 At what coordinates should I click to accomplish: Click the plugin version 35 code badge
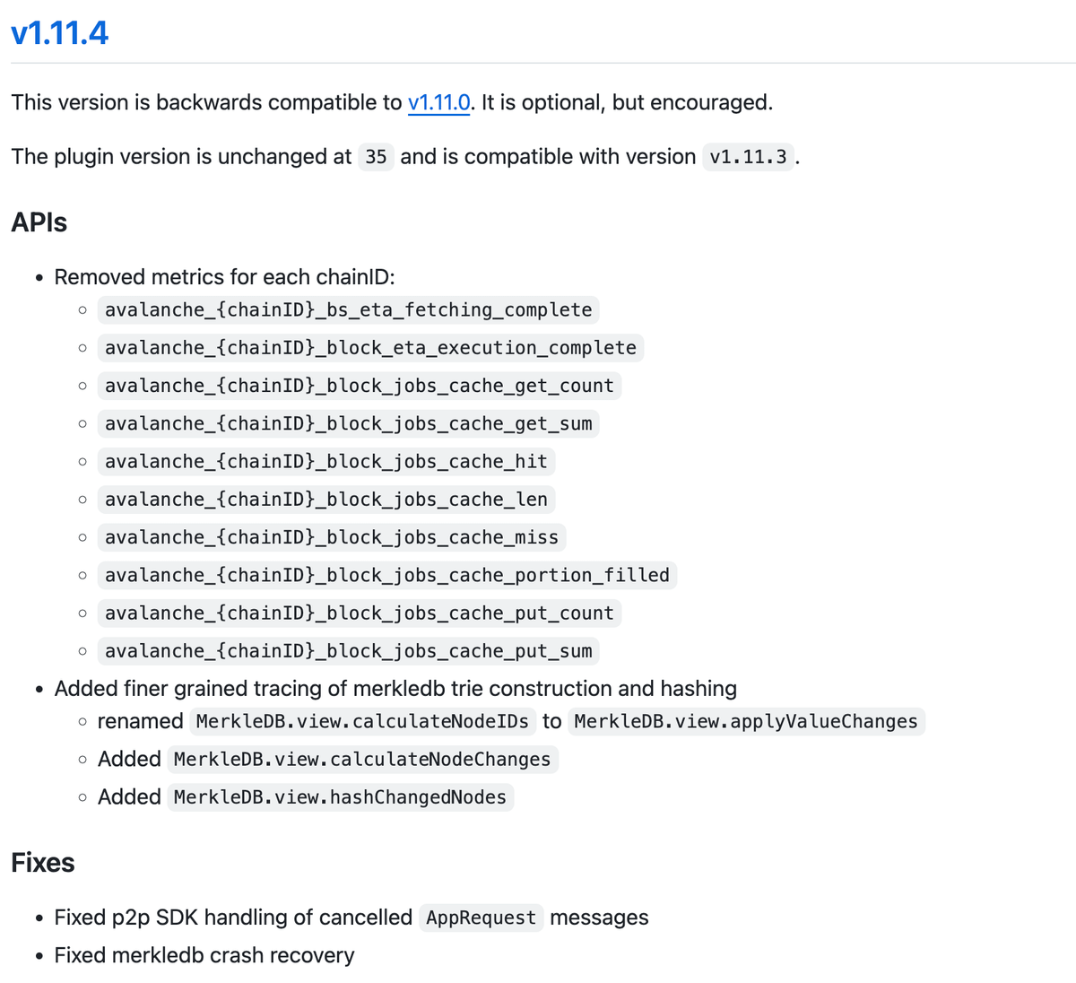376,157
